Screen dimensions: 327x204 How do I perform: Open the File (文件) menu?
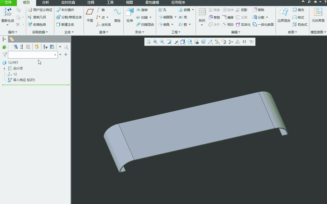pyautogui.click(x=8, y=3)
